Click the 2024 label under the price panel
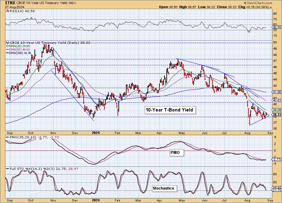The image size is (282, 203). (x=96, y=133)
